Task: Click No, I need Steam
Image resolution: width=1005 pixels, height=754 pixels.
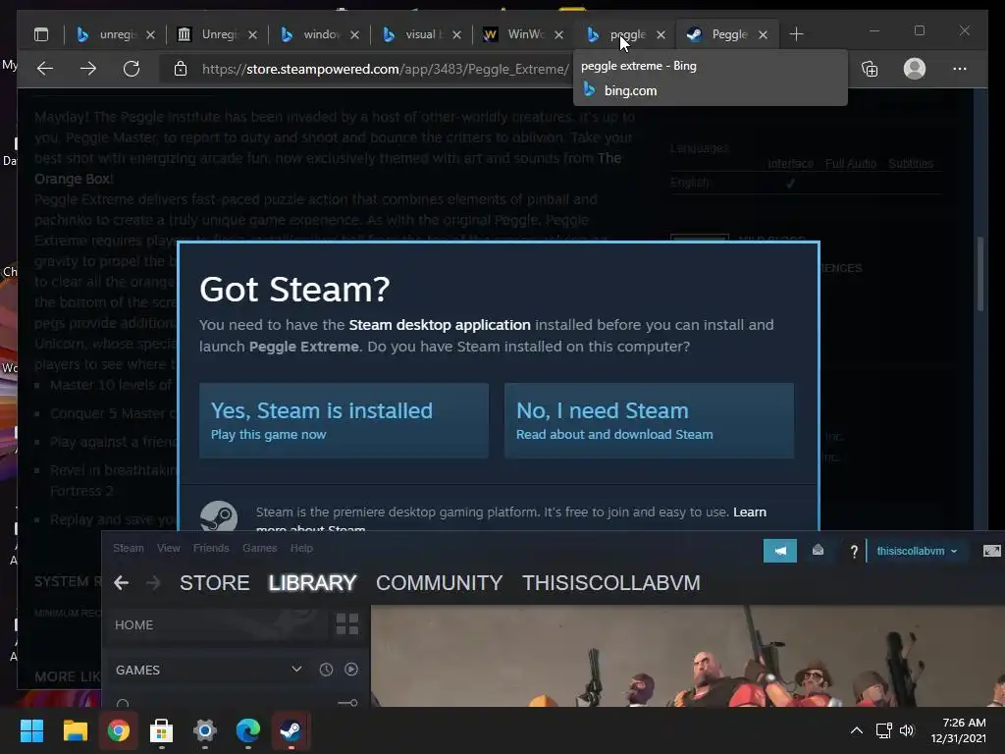Action: tap(649, 420)
